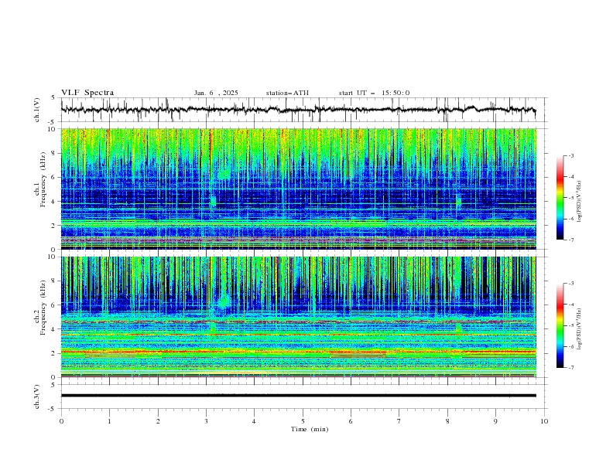
Task: Click the ch.2 colorbar '-7' tick value
Action: [570, 368]
